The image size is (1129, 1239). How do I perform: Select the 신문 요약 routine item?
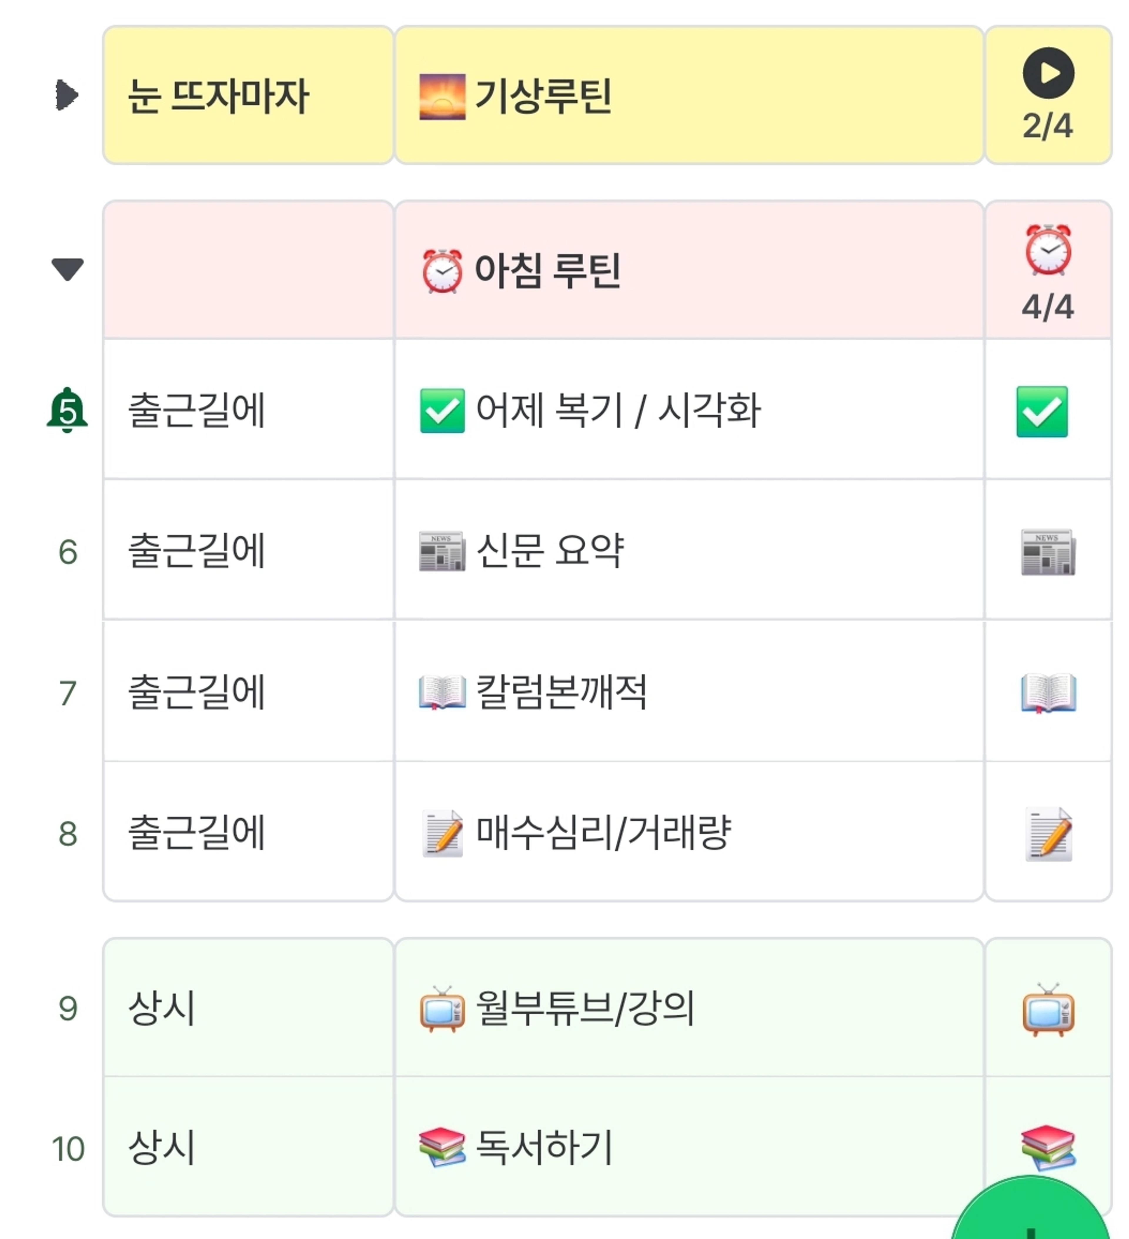[x=550, y=551]
